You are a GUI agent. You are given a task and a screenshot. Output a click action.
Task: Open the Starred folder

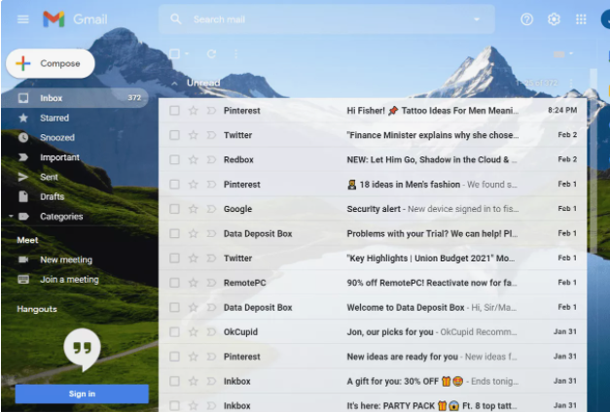coord(54,118)
